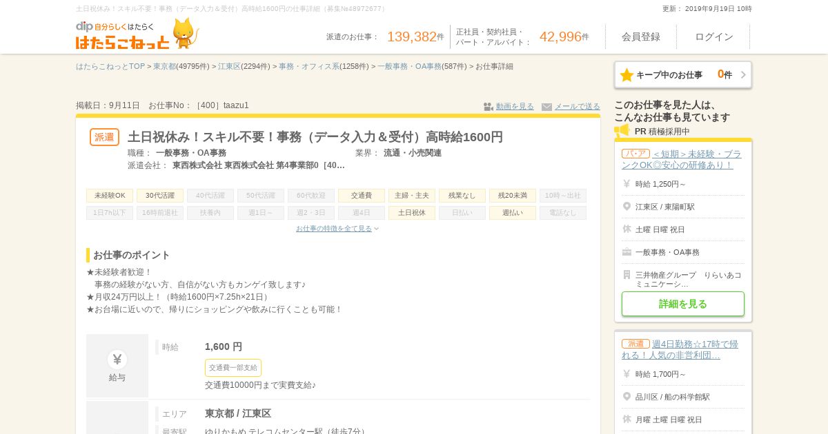
Task: Click 未経験OK feature tag
Action: pyautogui.click(x=110, y=196)
